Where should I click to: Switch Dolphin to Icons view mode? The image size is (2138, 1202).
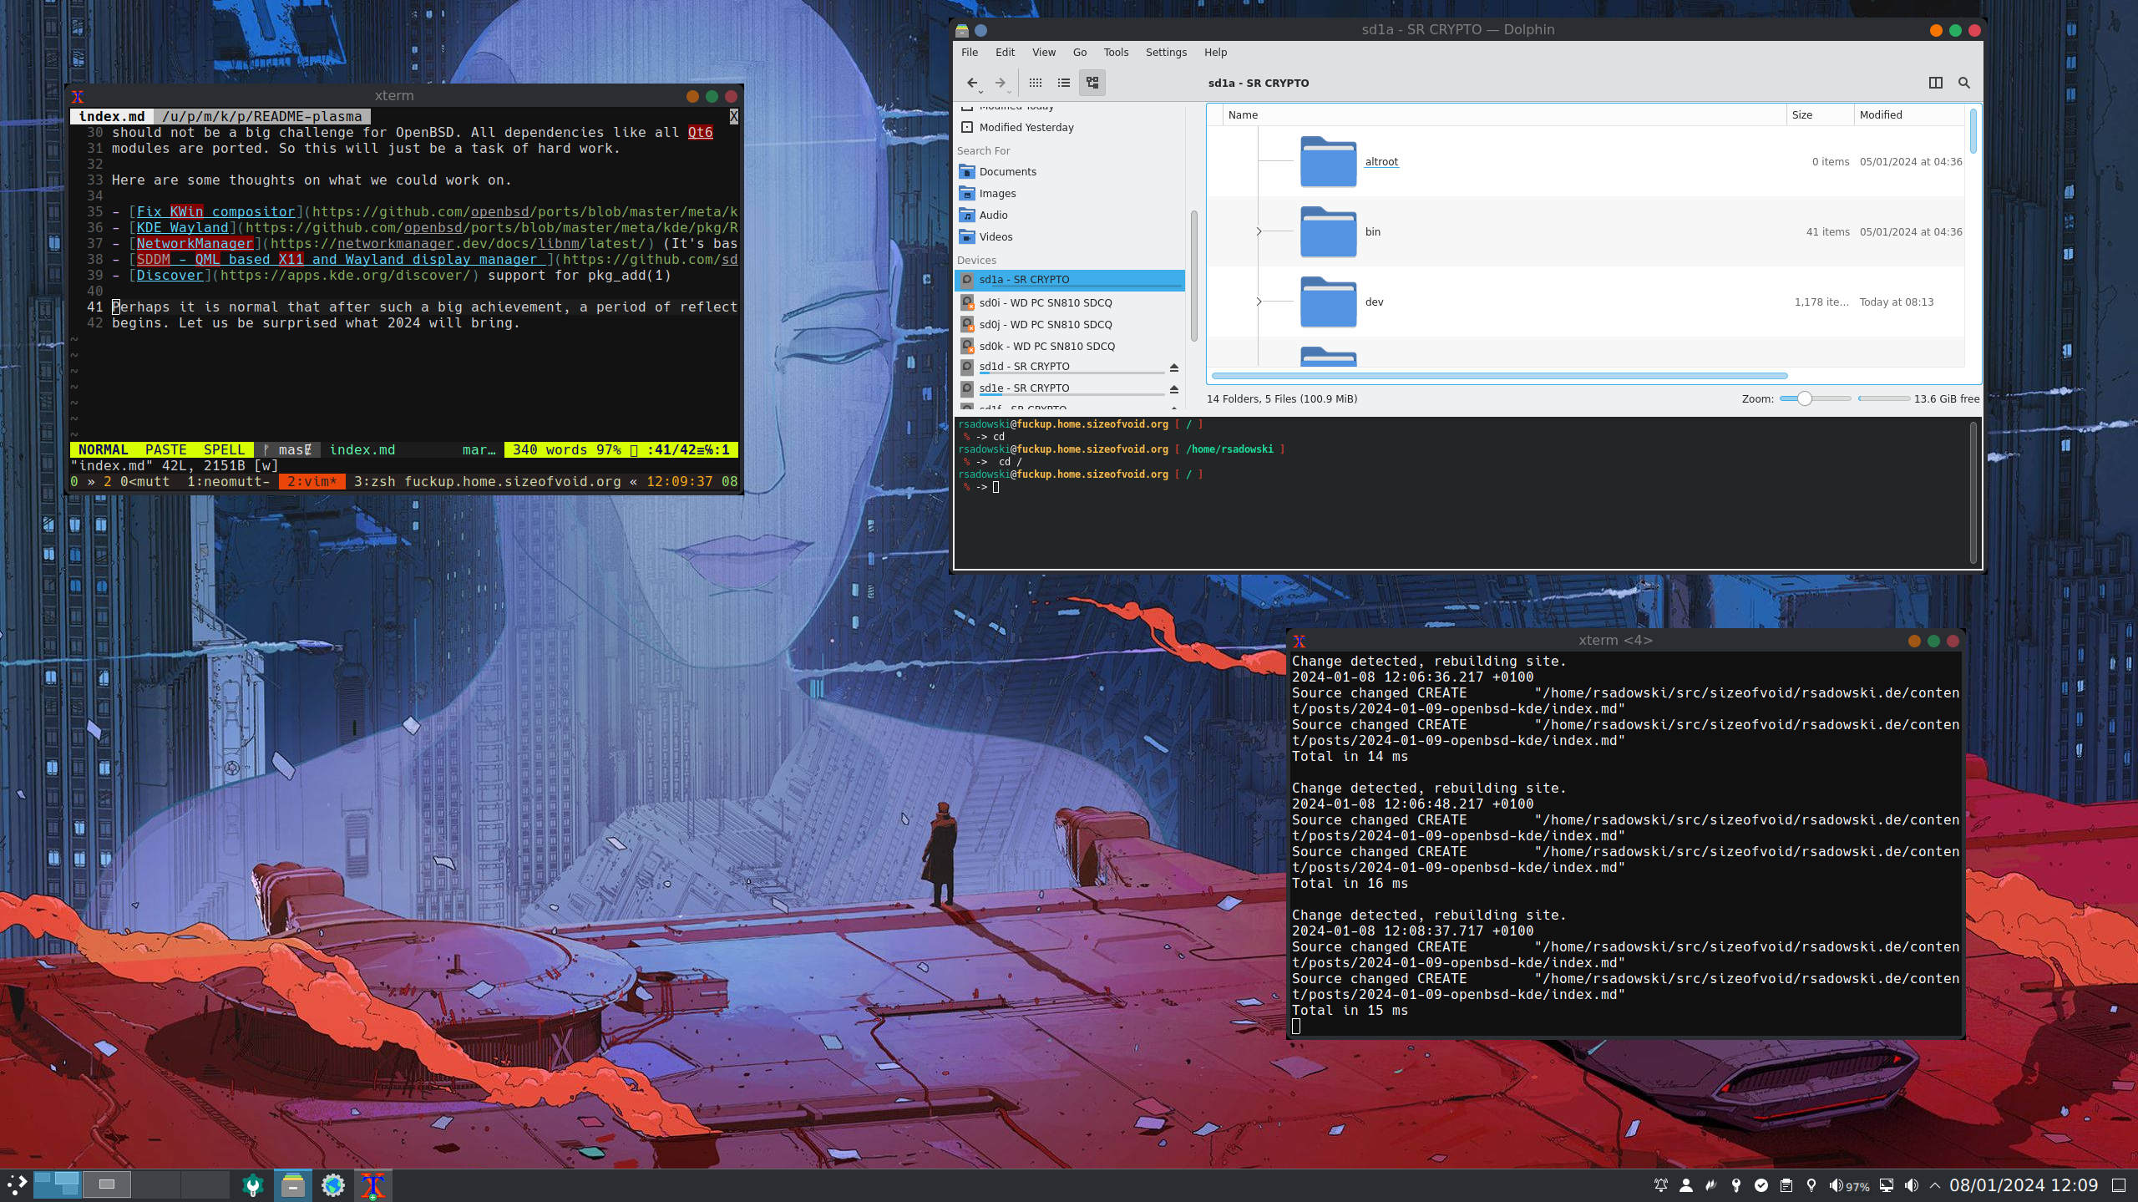coord(1036,83)
